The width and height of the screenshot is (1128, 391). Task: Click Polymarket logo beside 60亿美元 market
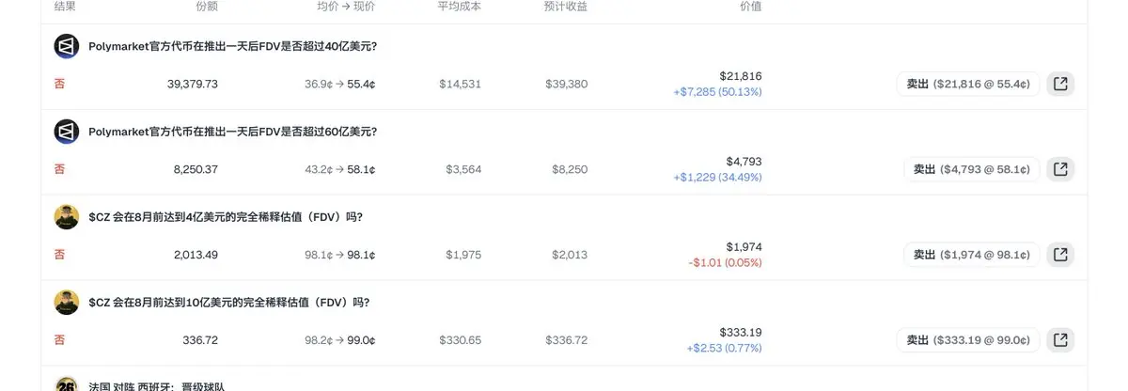point(67,132)
